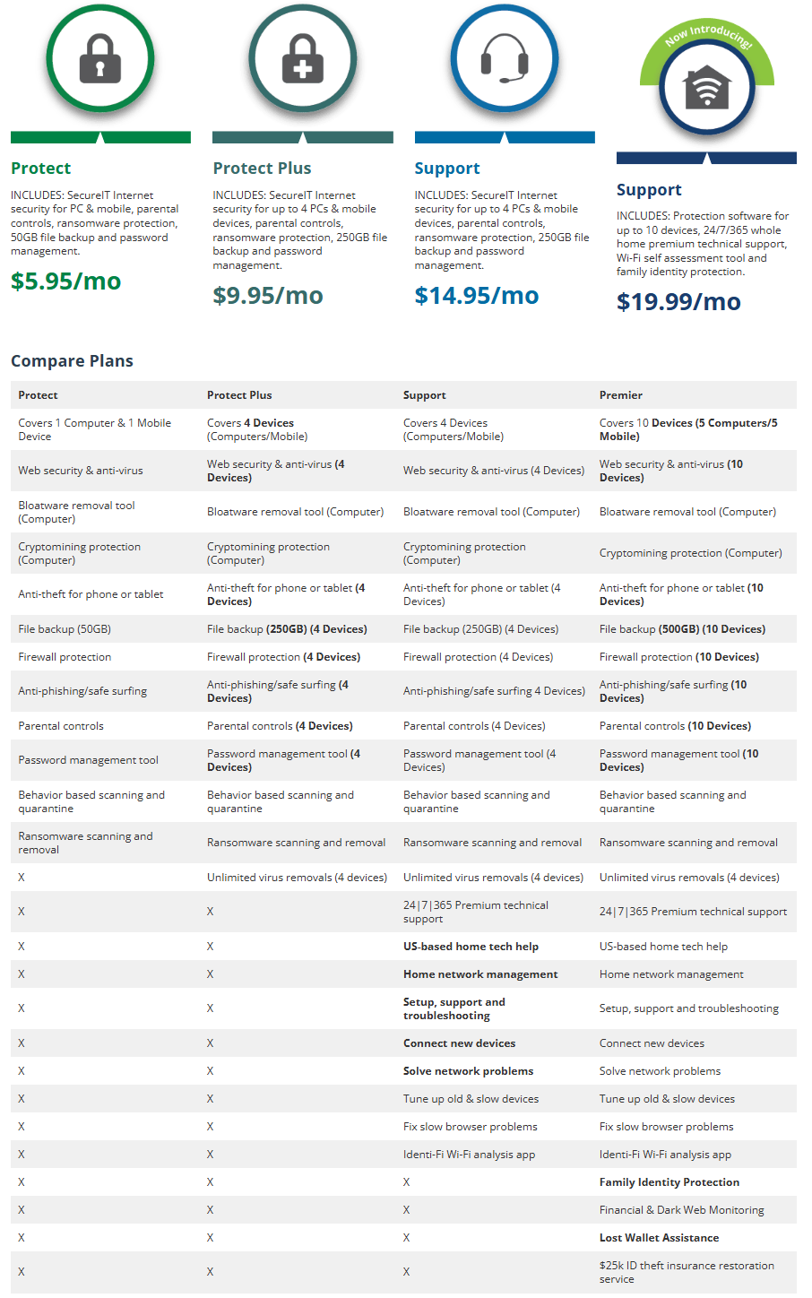
Task: Click the Protect Plus column header in table
Action: 239,395
